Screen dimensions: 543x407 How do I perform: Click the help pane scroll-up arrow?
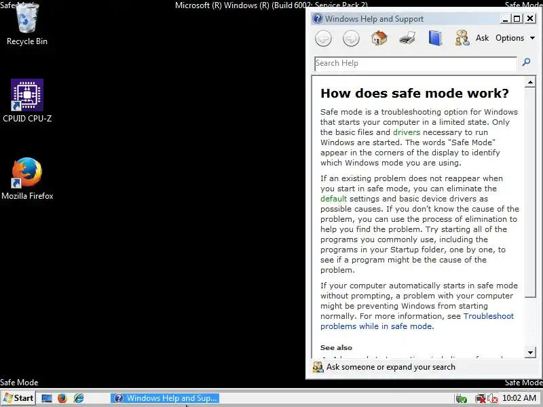pos(530,82)
